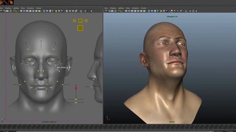236x132 pixels.
Task: Toggle safe title in left panel toolbar
Action: (39, 11)
